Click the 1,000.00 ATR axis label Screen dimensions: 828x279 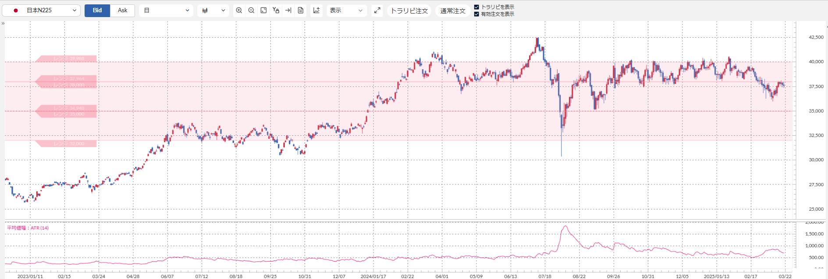(814, 246)
